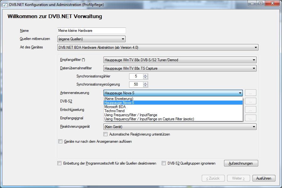The image size is (282, 188).
Task: Choose TechnoTrend in the open list
Action: point(114,111)
